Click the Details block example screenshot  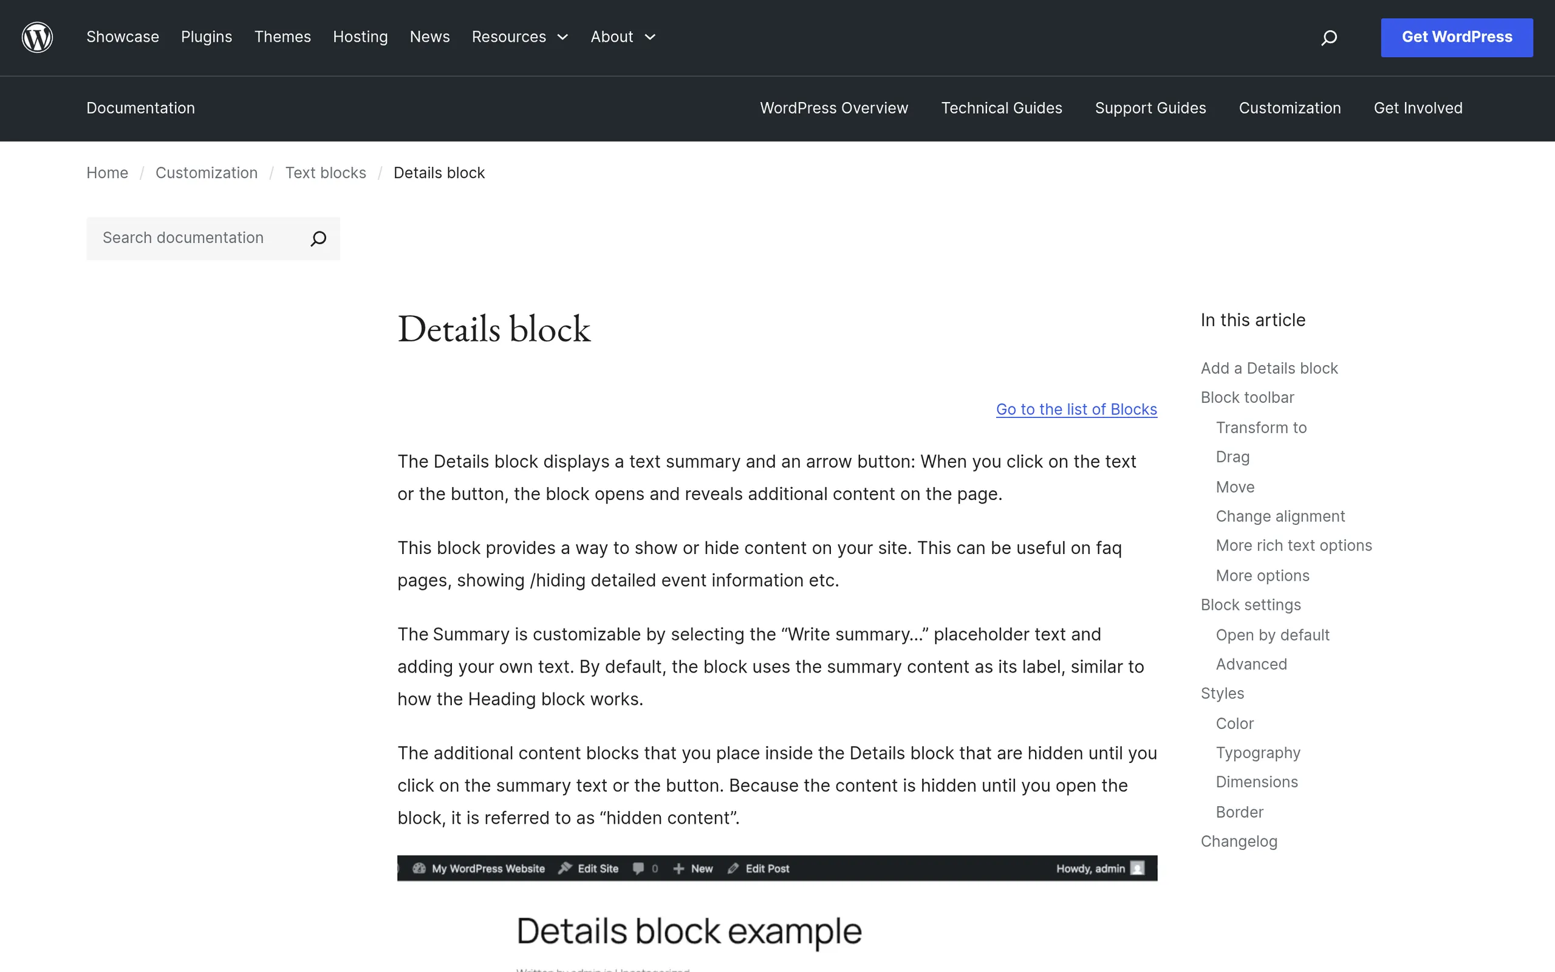777,914
